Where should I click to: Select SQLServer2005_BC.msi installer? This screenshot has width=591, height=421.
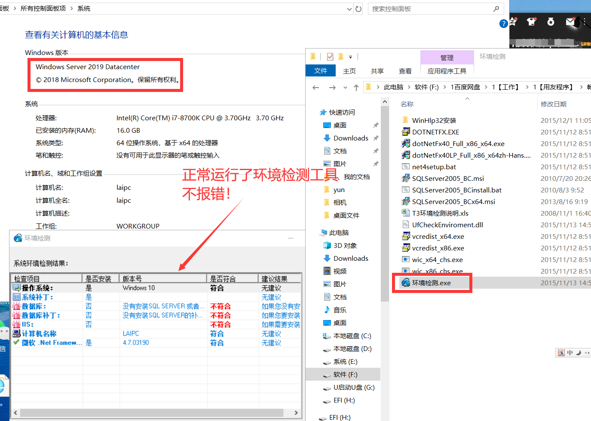tap(448, 178)
